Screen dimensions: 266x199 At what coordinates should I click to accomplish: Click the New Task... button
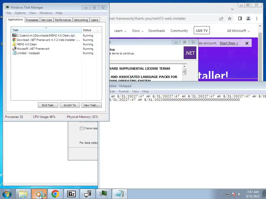[92, 105]
